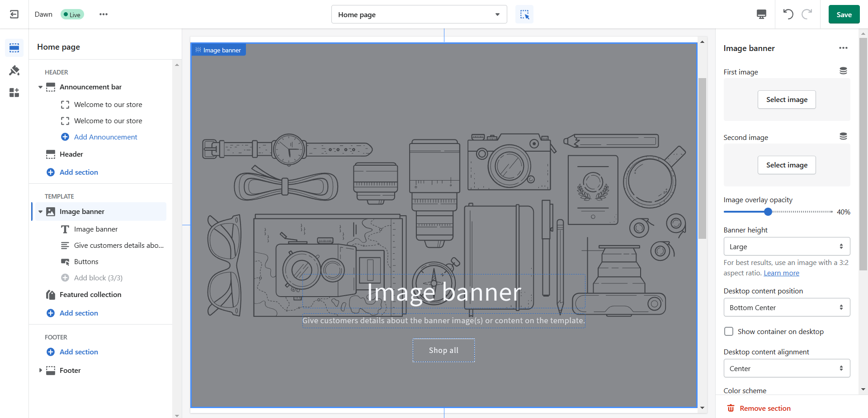Click Add Announcement link
This screenshot has width=868, height=418.
pyautogui.click(x=105, y=137)
